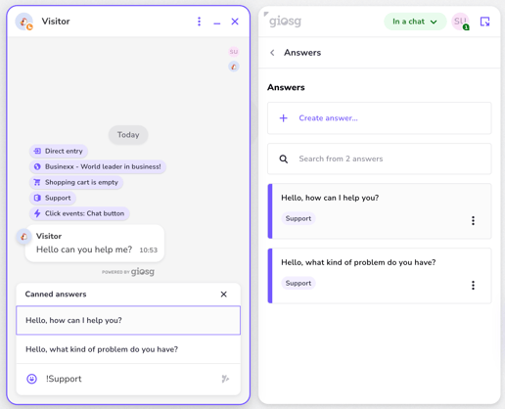The image size is (505, 409).
Task: Click the Visitor avatar in chat header
Action: tap(24, 22)
